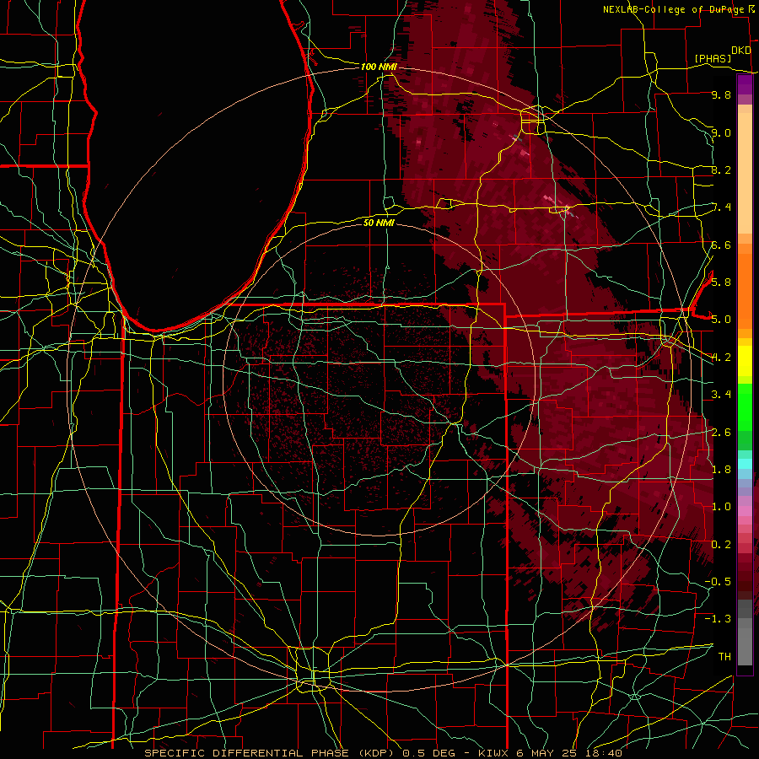Pick the purple segment atop the color bar

click(745, 84)
